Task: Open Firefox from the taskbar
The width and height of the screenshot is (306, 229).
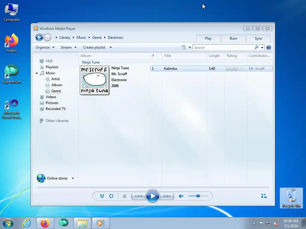Action: coord(45,223)
